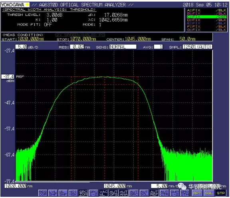
Task: Stop the sweep with STP button
Action: click(221, 193)
